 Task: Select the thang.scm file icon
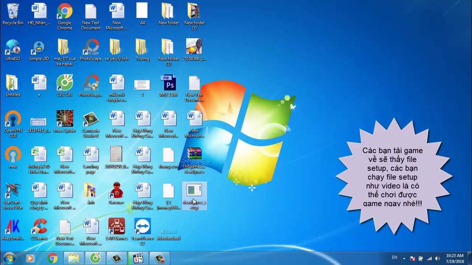click(x=169, y=158)
